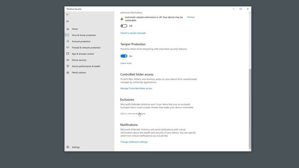Click the scrollbar up arrow

coord(250,13)
